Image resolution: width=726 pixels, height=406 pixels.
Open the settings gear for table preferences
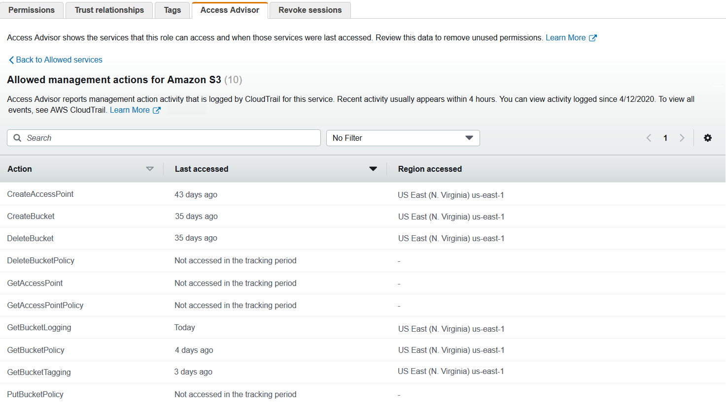708,138
